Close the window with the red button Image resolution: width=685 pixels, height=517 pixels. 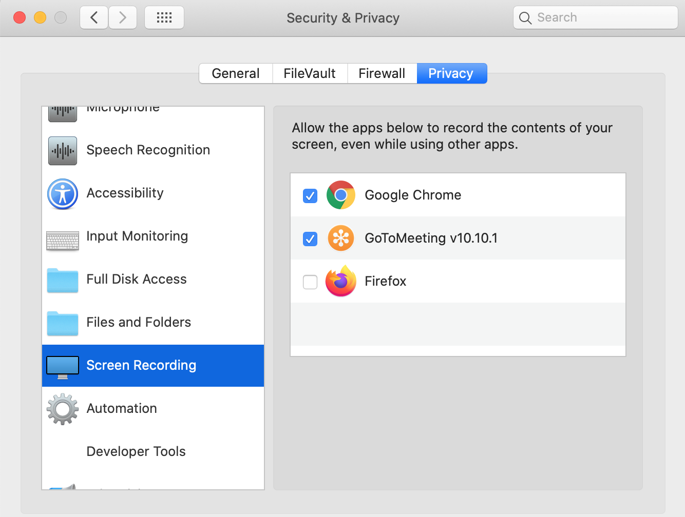coord(20,18)
